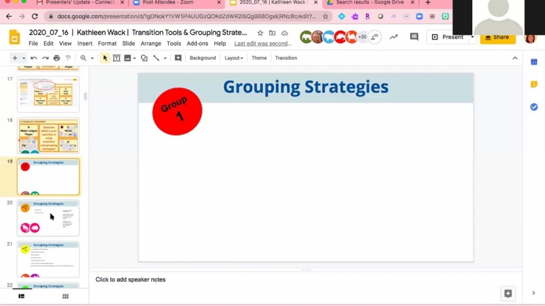Star this presentation document
545x306 pixels.
(260, 33)
